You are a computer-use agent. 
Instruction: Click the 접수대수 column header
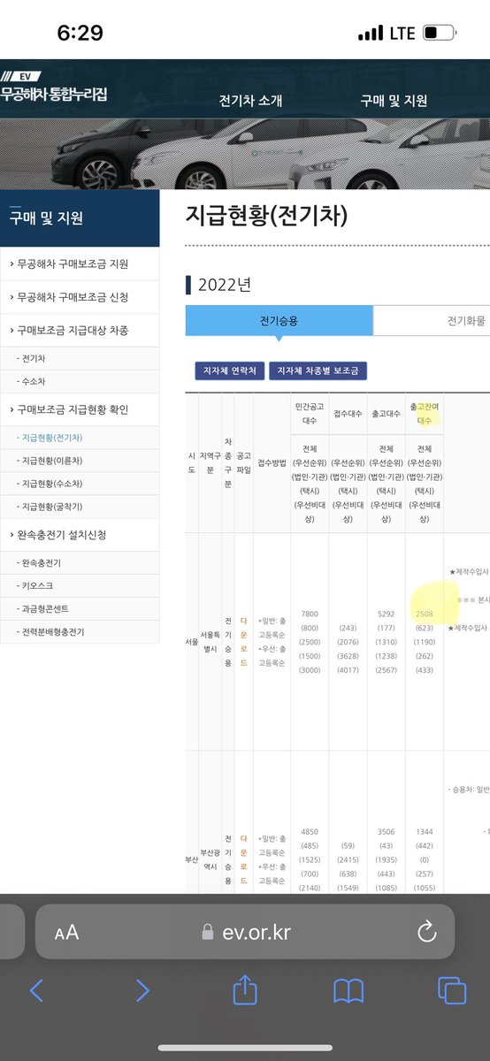(x=348, y=413)
